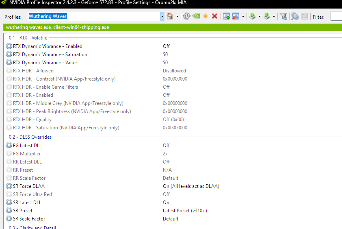Click the Off value for RTX HDR - Enabled

click(166, 95)
